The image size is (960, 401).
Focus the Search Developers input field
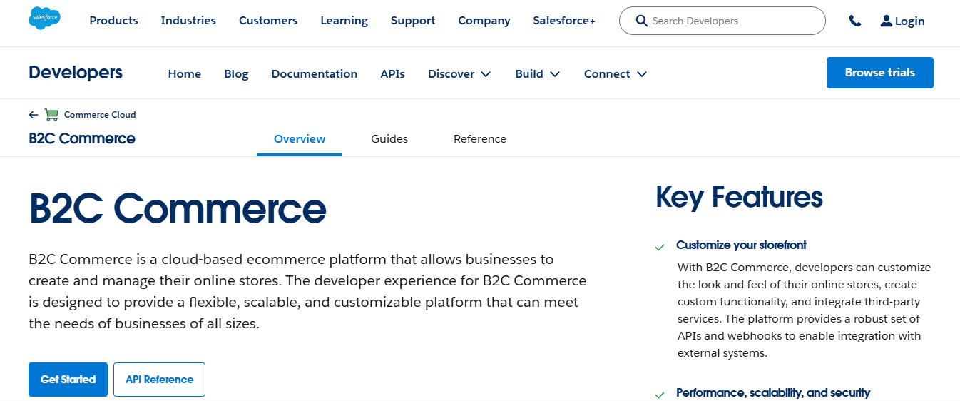coord(722,21)
